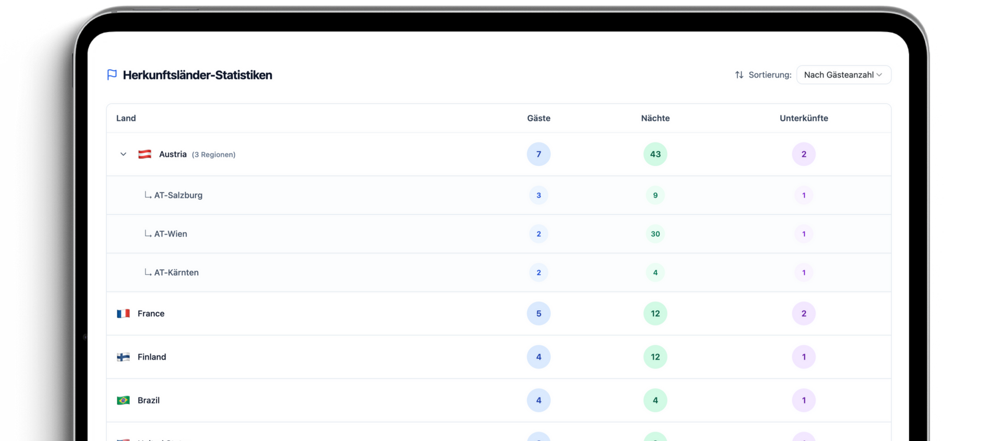This screenshot has height=441, width=1002.
Task: Click Brazil's accommodations badge 1
Action: pyautogui.click(x=804, y=400)
